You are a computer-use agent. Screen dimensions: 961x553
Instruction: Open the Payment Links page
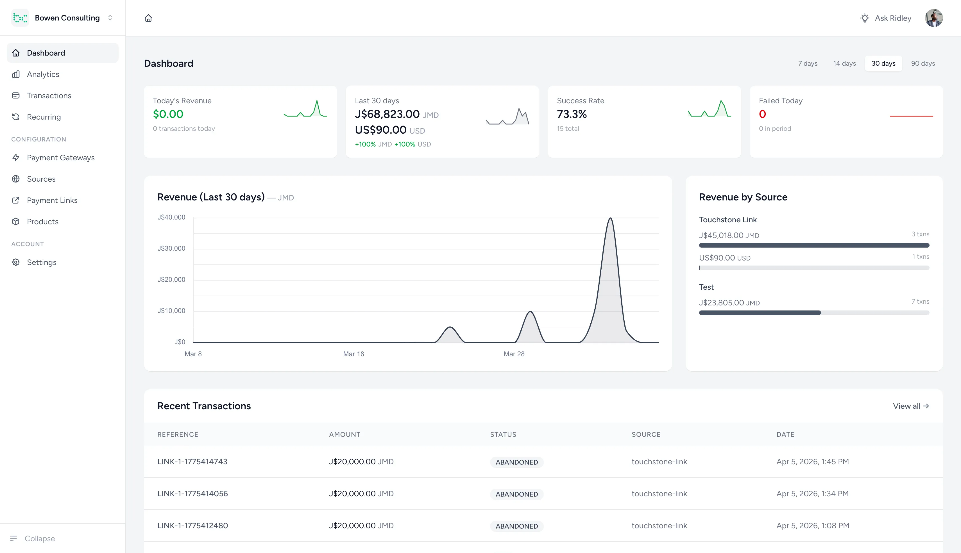point(52,200)
